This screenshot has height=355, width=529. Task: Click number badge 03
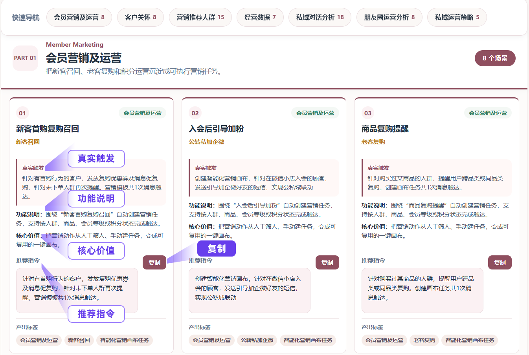pyautogui.click(x=368, y=113)
